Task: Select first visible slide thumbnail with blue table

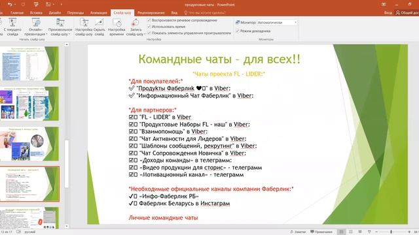Action: 29,63
